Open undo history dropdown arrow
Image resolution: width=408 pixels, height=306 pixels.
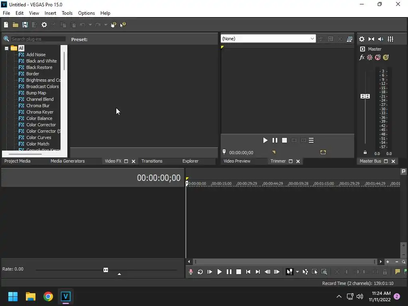tap(90, 25)
